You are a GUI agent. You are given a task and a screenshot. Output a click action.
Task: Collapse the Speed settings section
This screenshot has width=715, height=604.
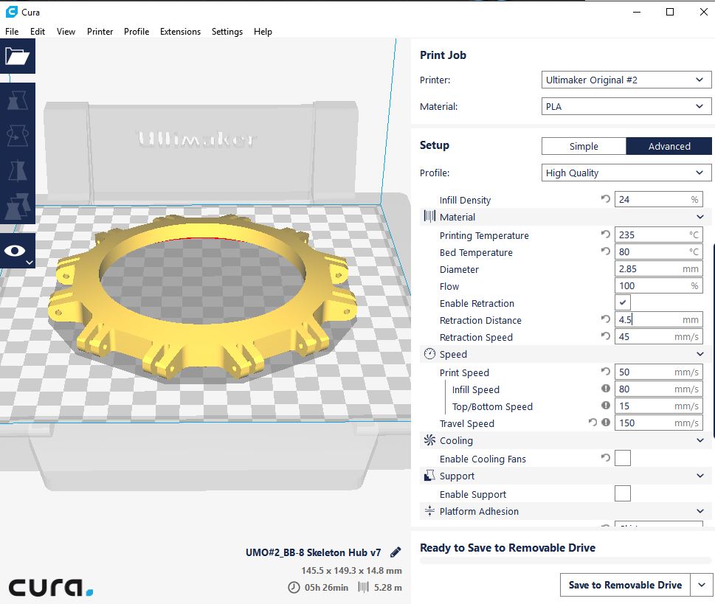pos(700,355)
